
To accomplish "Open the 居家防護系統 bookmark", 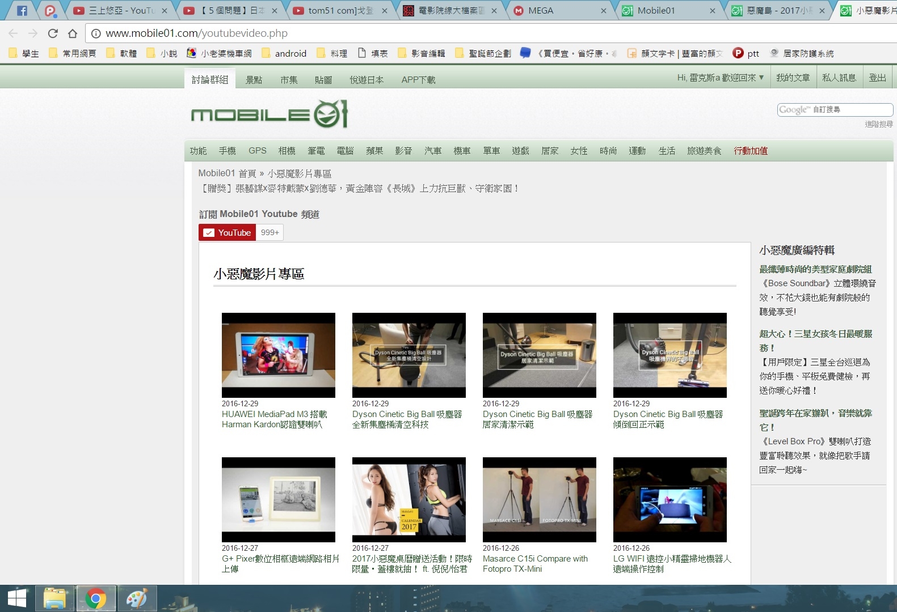I will click(802, 53).
